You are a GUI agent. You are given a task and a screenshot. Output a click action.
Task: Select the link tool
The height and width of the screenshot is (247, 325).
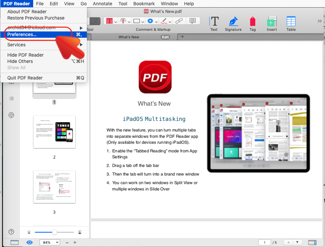pyautogui.click(x=179, y=21)
